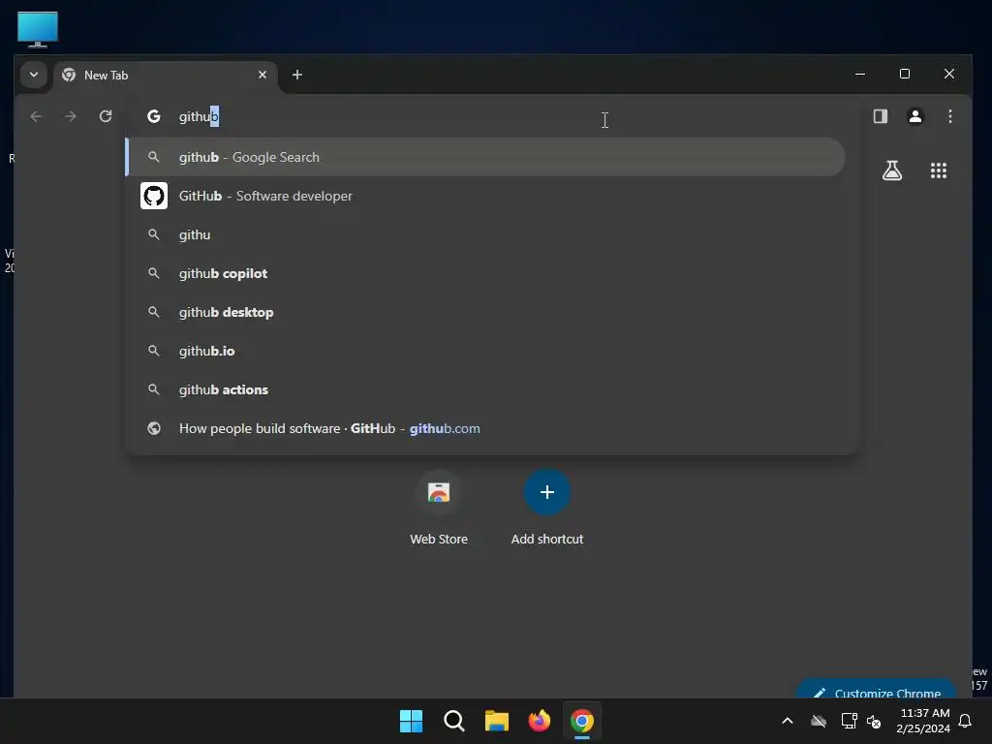Image resolution: width=992 pixels, height=744 pixels.
Task: Minimize the Chrome window
Action: coord(860,74)
